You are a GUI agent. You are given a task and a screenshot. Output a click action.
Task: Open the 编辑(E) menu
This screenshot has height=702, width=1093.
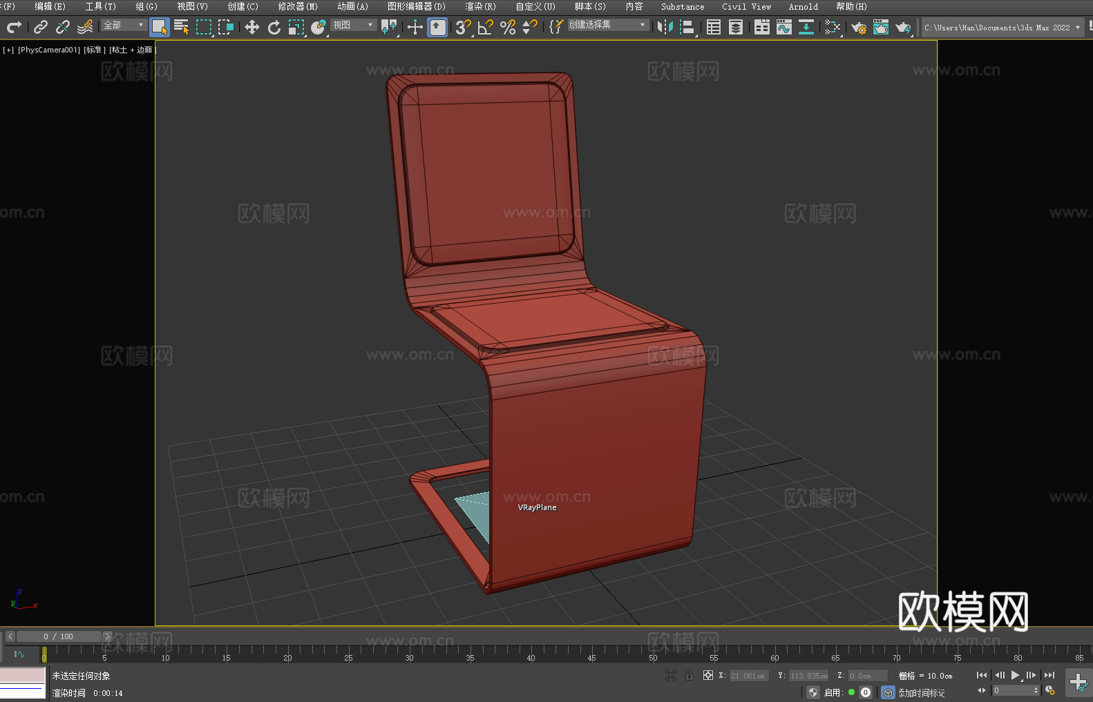point(50,6)
